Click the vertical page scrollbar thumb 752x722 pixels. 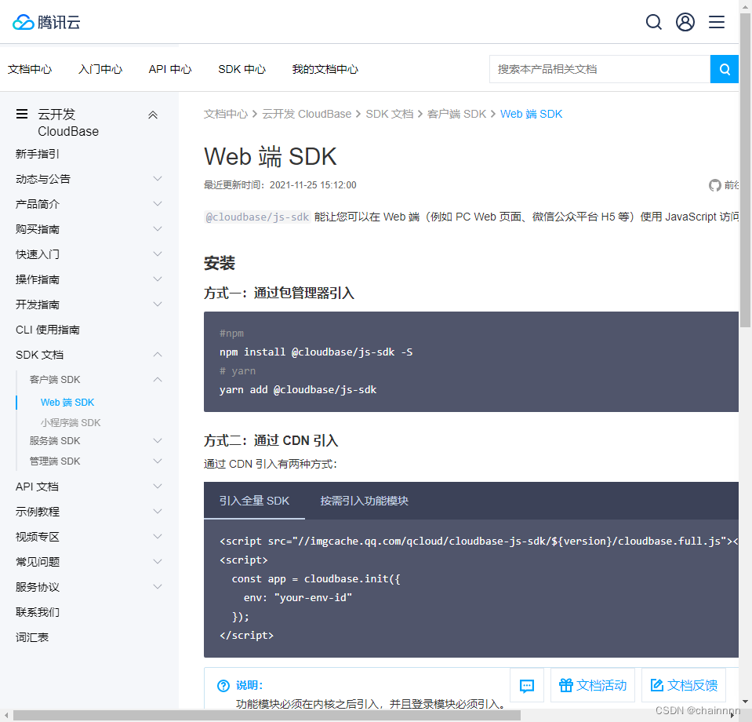[745, 170]
